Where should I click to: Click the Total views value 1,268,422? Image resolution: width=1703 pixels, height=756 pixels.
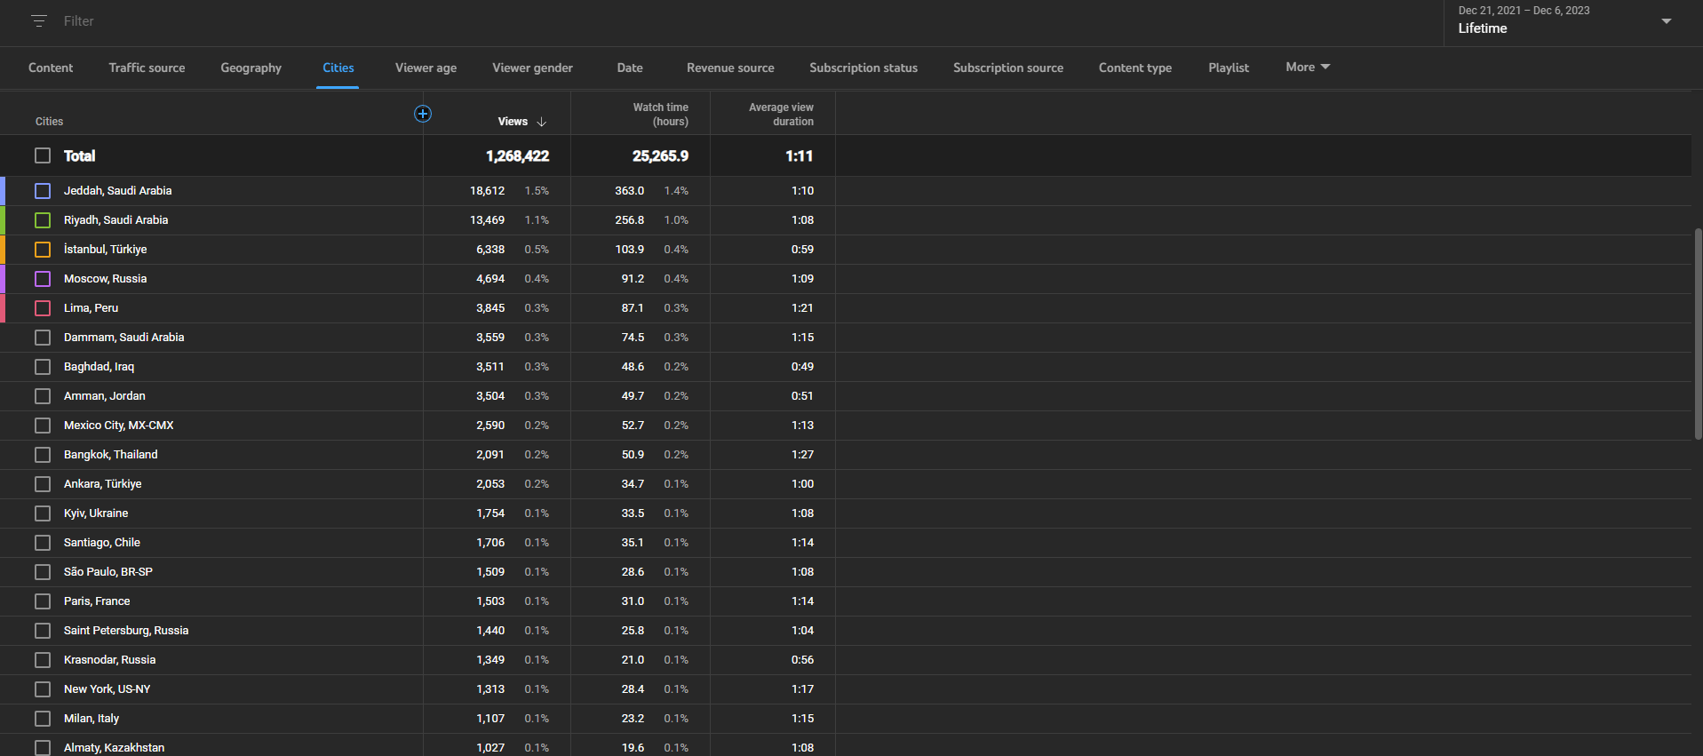click(x=517, y=156)
